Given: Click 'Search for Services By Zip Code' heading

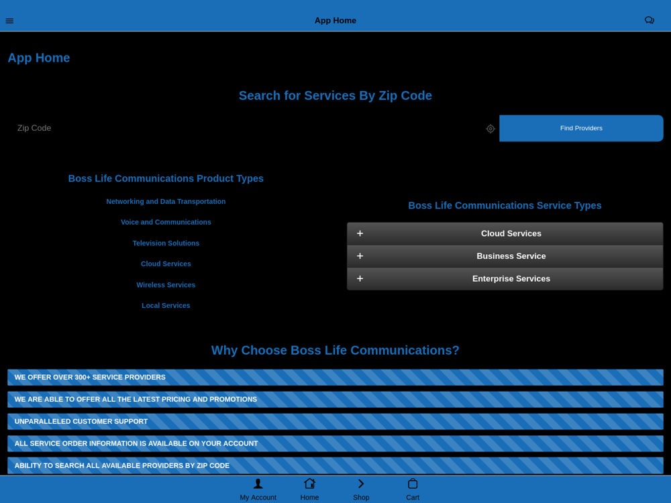Looking at the screenshot, I should pos(335,96).
